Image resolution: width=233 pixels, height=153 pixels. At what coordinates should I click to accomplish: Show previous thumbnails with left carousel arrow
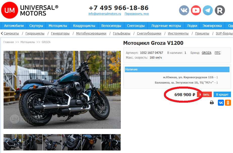click(7, 142)
